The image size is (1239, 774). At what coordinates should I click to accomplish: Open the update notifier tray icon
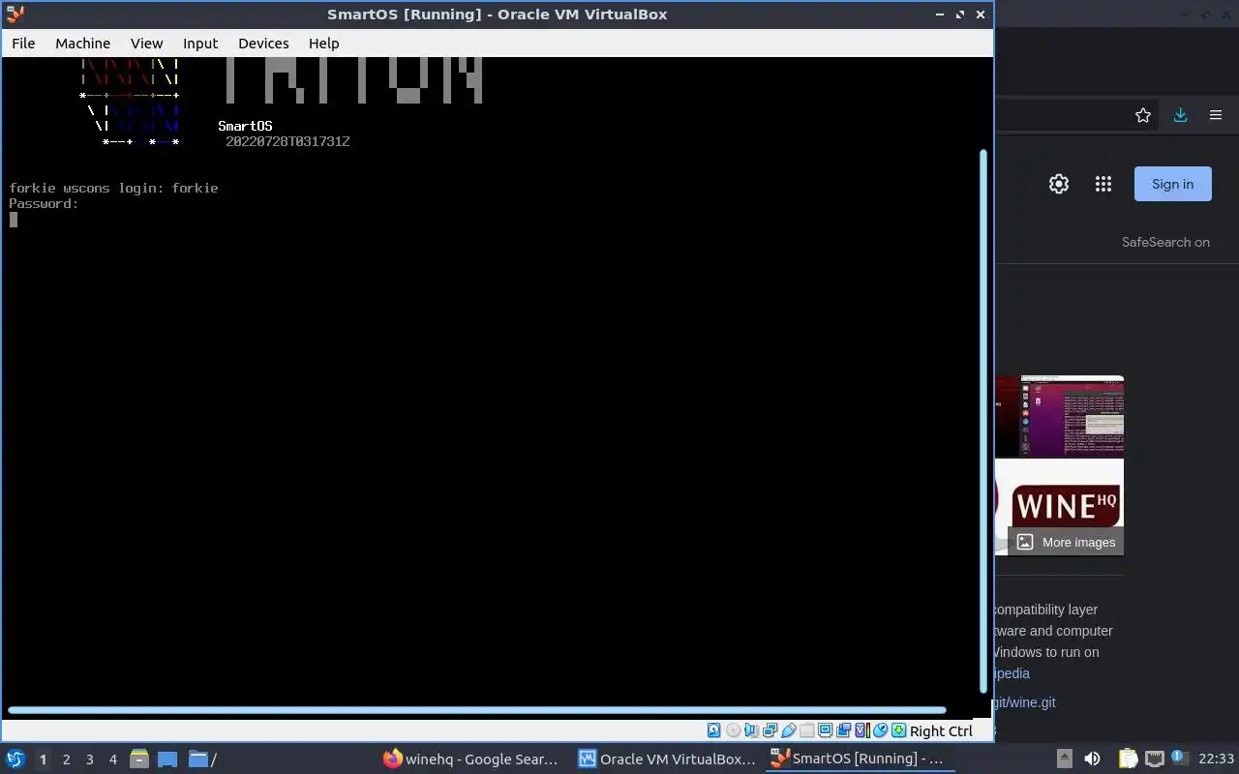click(x=1179, y=759)
